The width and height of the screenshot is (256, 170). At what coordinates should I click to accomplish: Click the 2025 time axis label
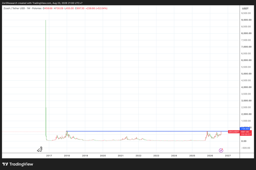192,156
